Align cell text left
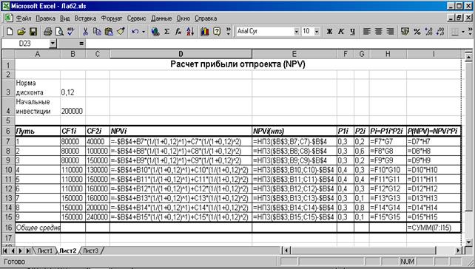475x269 pixels. 366,32
